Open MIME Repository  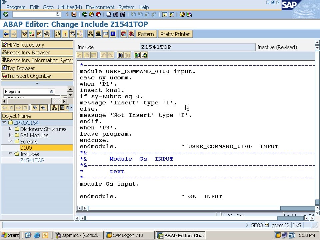37,44
